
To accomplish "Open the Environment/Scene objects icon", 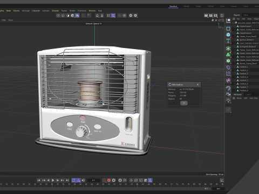I will (x=228, y=88).
